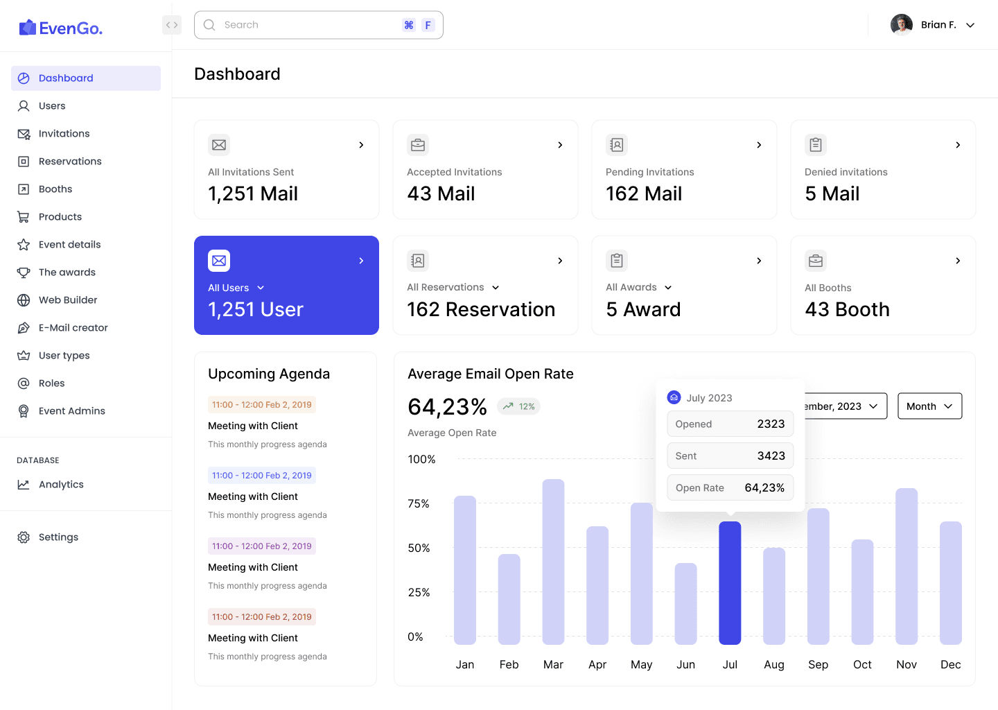
Task: Click the Event details star icon
Action: [x=24, y=245]
